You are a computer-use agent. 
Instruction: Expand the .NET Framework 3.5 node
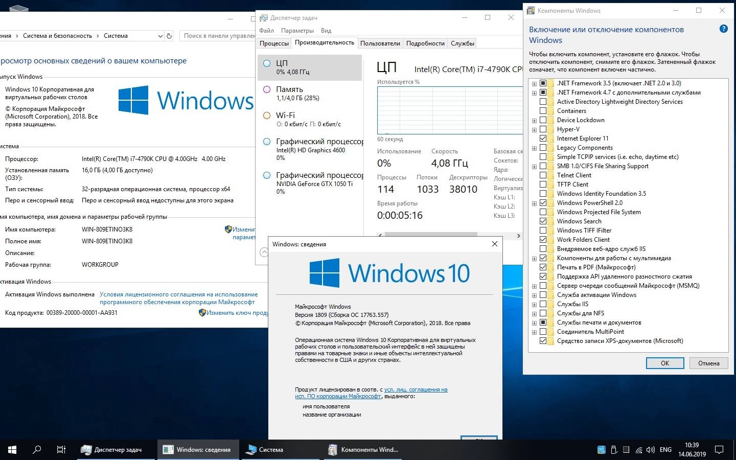534,84
